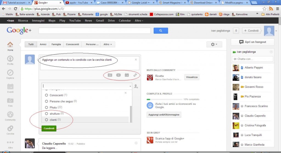Select the strutture circle radio
Screen dimensions: 281x153
click(46, 114)
